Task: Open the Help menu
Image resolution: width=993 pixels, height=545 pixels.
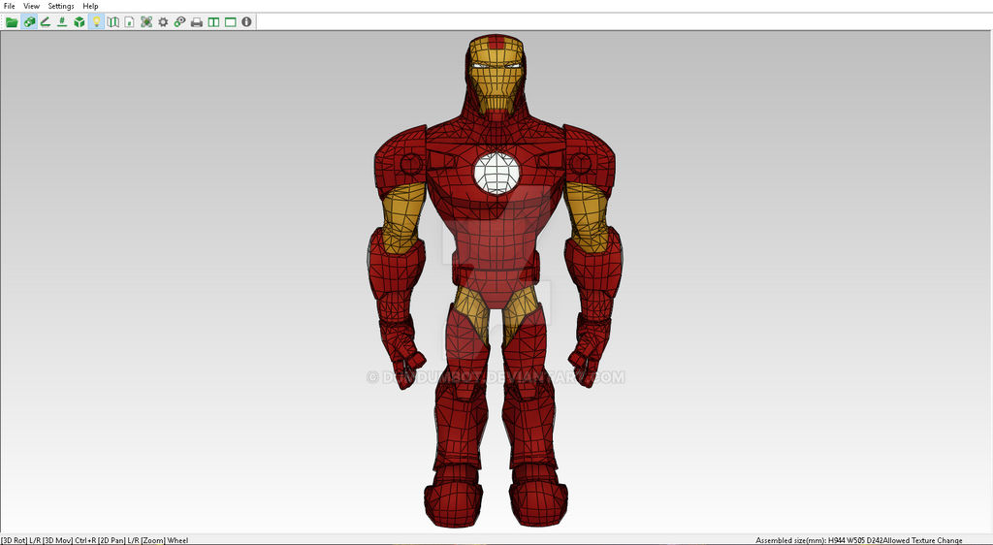Action: (x=90, y=6)
